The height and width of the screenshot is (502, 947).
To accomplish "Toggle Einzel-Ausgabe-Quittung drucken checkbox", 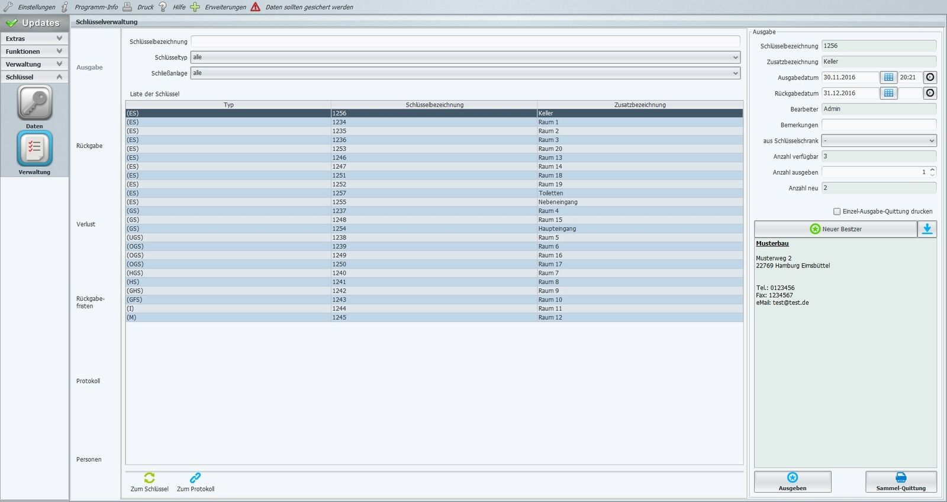I will [837, 211].
